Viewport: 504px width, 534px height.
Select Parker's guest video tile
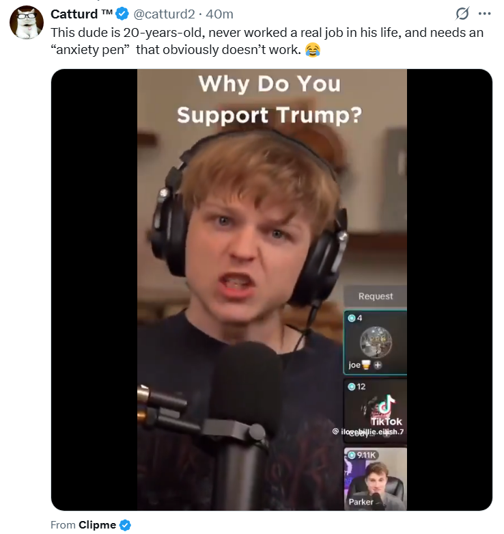pos(376,479)
